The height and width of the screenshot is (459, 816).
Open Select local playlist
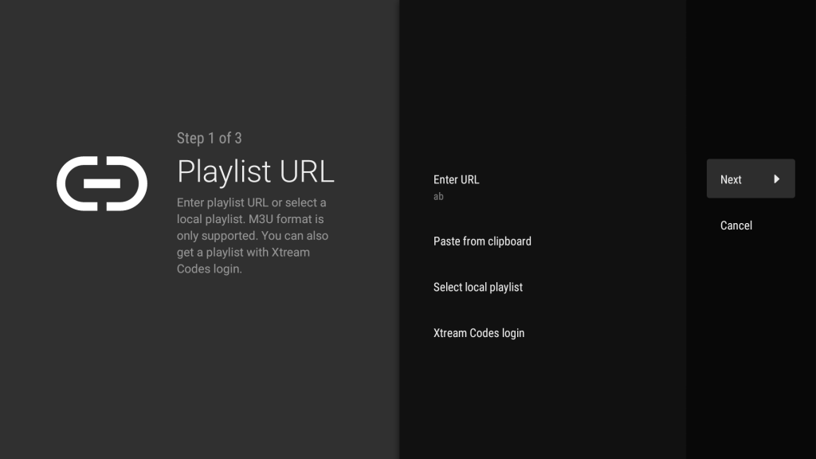478,287
